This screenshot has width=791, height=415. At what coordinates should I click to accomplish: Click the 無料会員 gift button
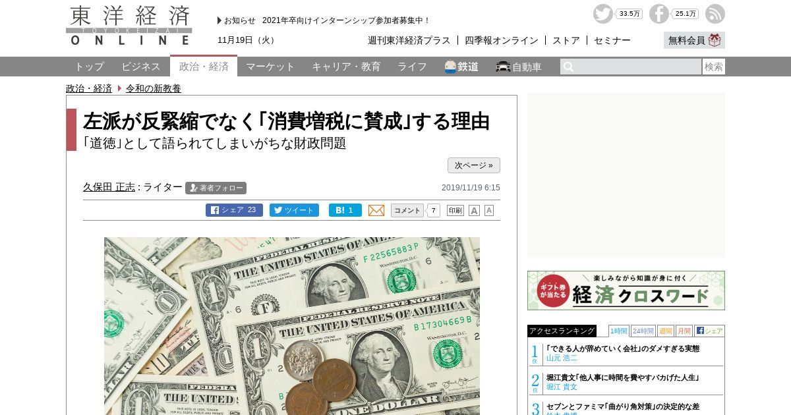(694, 40)
